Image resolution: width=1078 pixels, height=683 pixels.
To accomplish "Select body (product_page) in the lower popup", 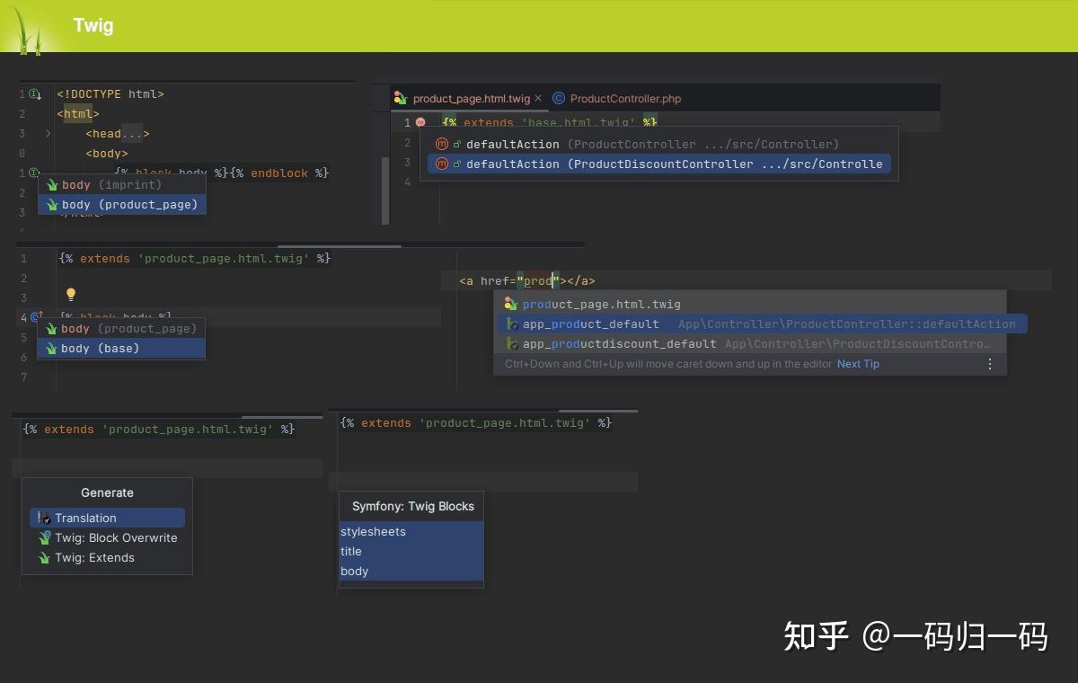I will coord(121,328).
